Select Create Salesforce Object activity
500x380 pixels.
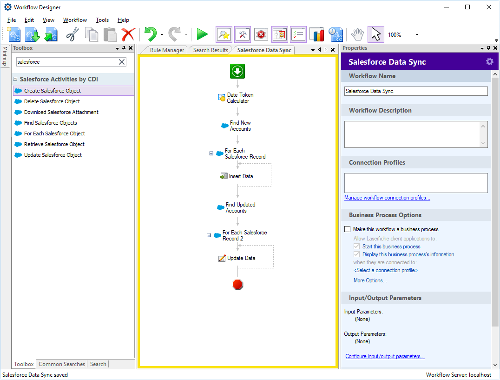pyautogui.click(x=74, y=91)
